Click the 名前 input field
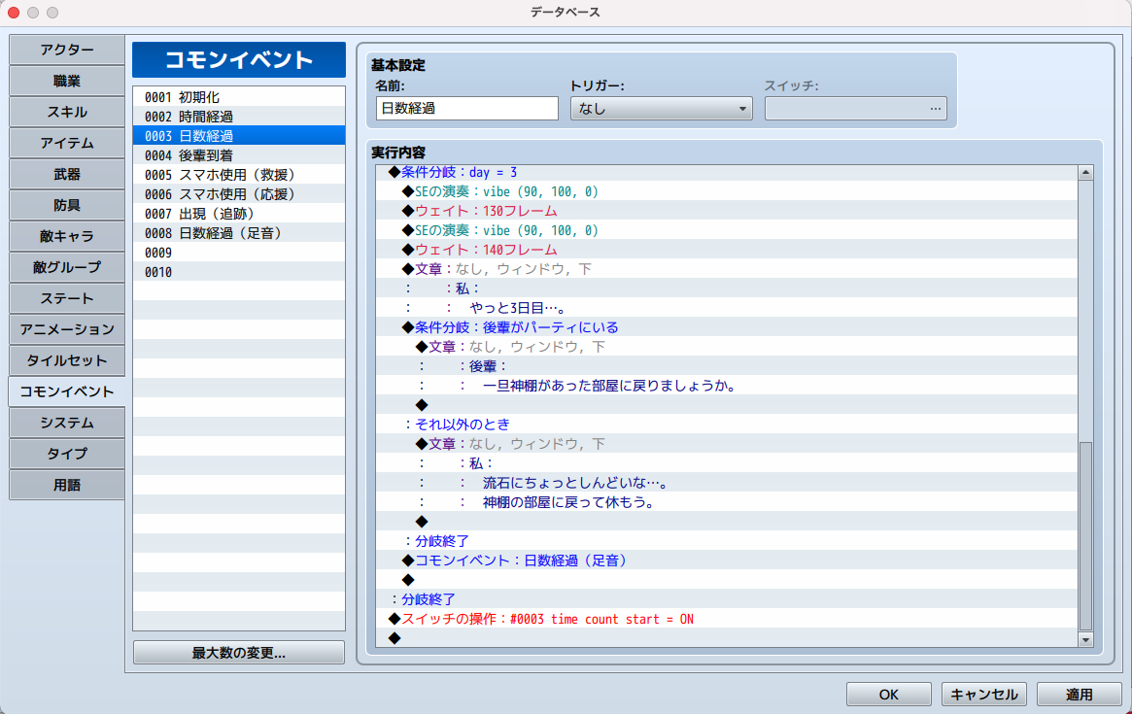This screenshot has width=1132, height=714. (466, 109)
